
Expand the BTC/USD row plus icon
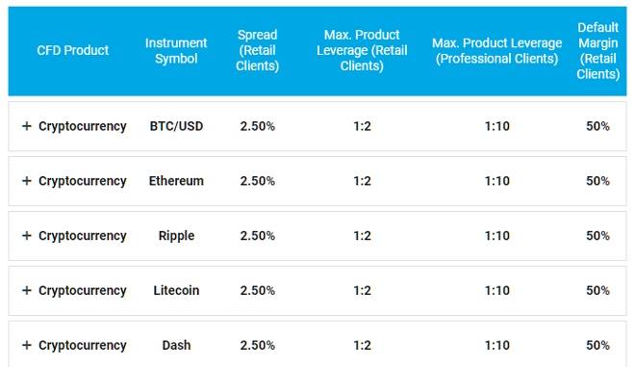click(x=27, y=126)
